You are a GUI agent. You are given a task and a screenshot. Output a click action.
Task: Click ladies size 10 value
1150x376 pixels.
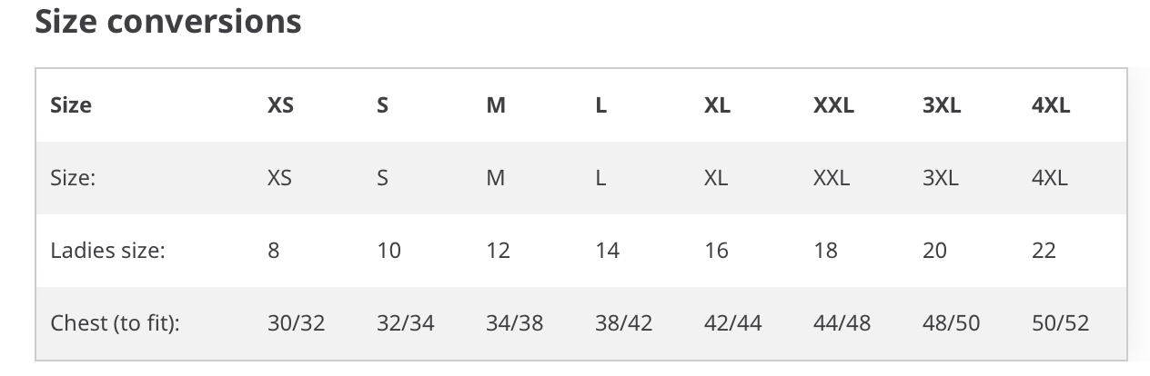tap(388, 251)
